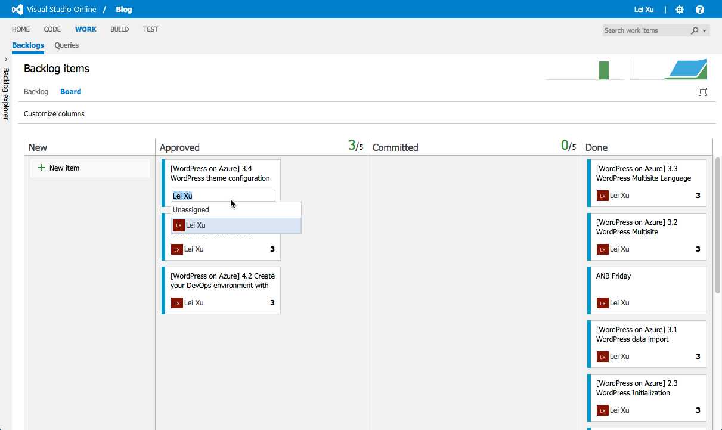Open the WORK hub
722x430 pixels.
pos(86,29)
